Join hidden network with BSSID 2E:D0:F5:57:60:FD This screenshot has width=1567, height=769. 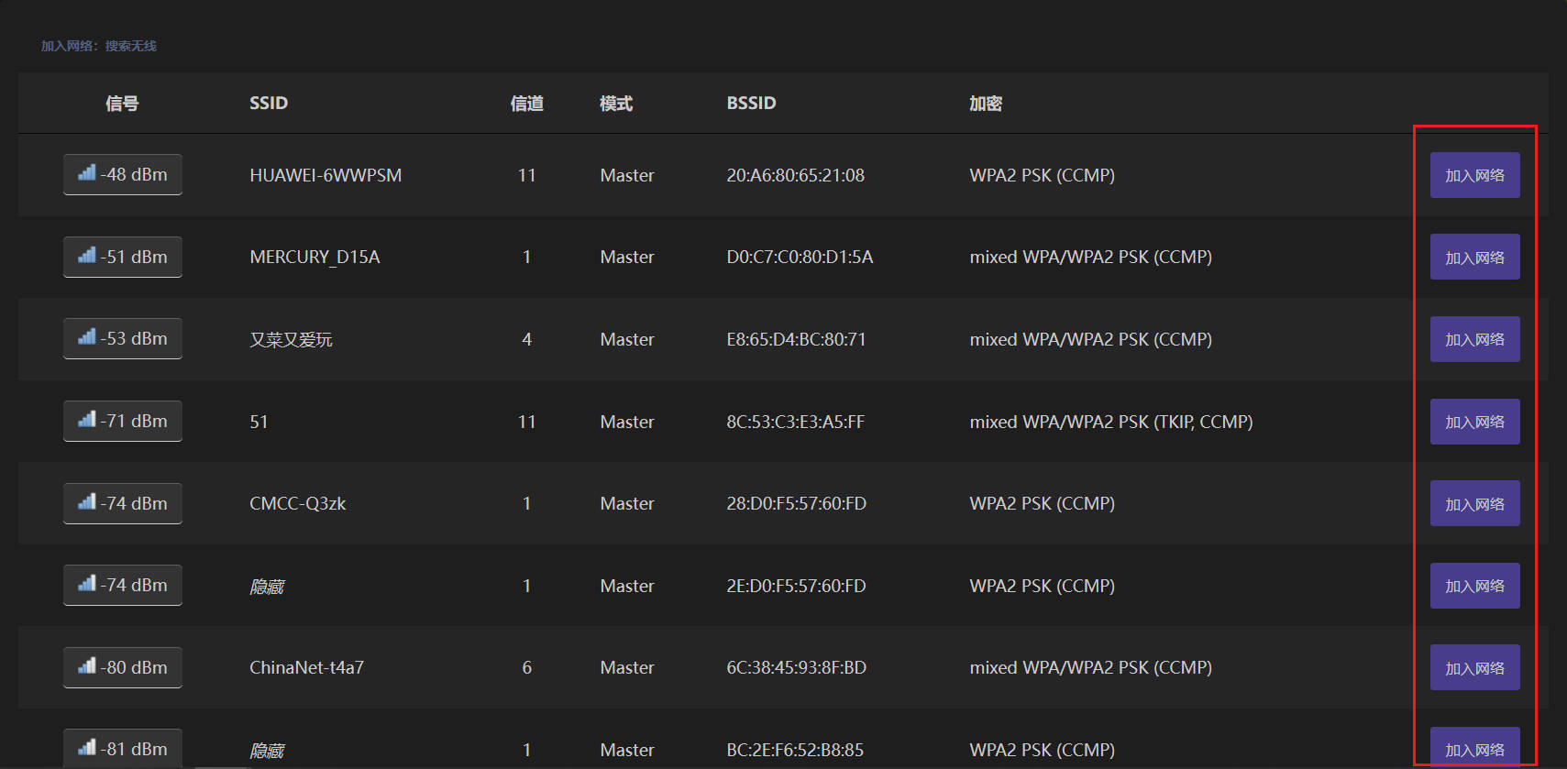tap(1474, 586)
